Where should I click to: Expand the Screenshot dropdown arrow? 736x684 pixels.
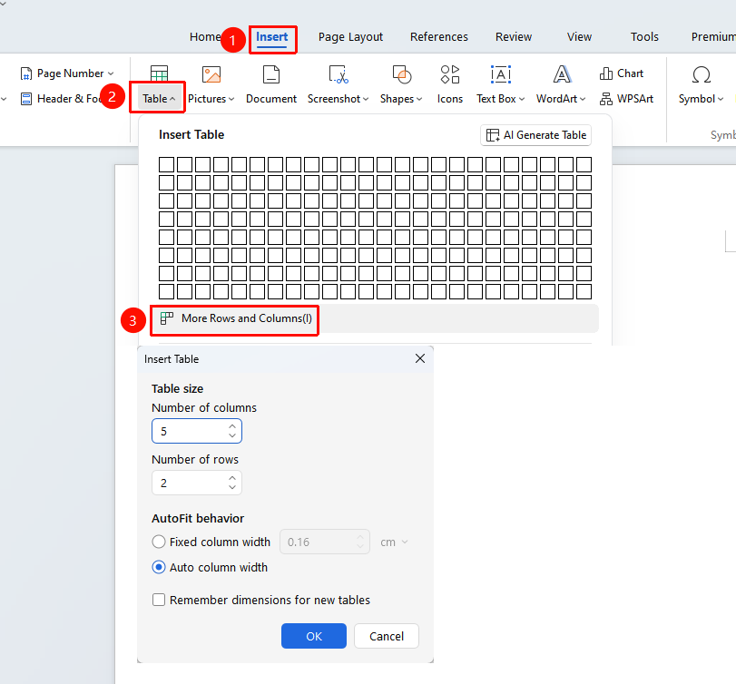click(366, 99)
